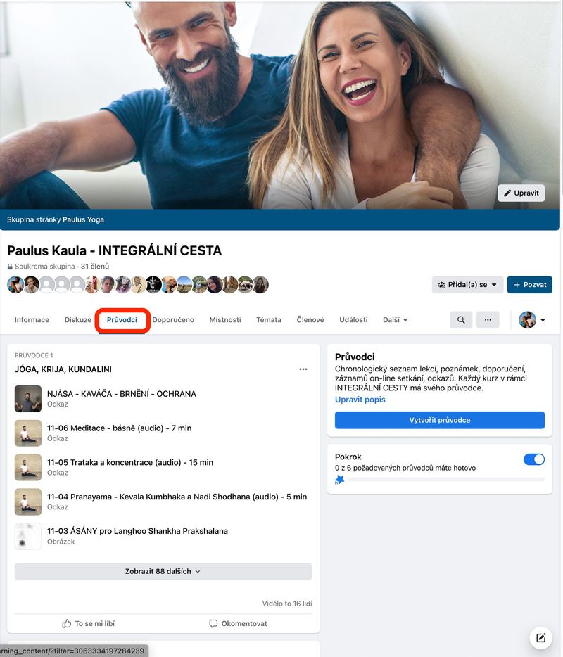Image resolution: width=563 pixels, height=657 pixels.
Task: Open 11-03 ÁSÁNY pro Langhoo Shankha Prakshalana
Action: (x=137, y=531)
